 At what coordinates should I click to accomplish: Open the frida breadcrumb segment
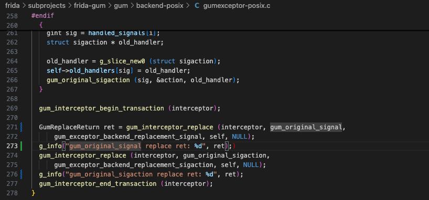coord(12,5)
